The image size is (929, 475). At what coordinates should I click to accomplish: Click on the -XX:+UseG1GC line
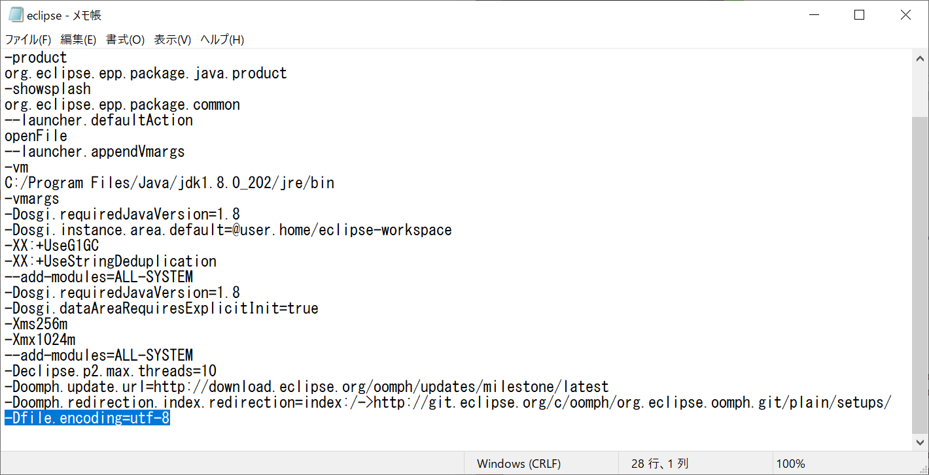click(x=50, y=245)
